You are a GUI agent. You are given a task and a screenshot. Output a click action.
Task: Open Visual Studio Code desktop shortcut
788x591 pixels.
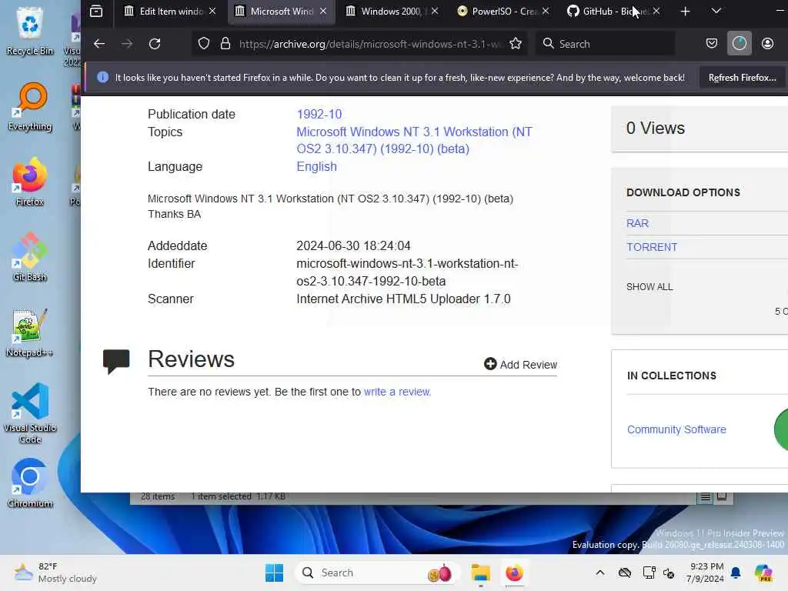tap(30, 413)
